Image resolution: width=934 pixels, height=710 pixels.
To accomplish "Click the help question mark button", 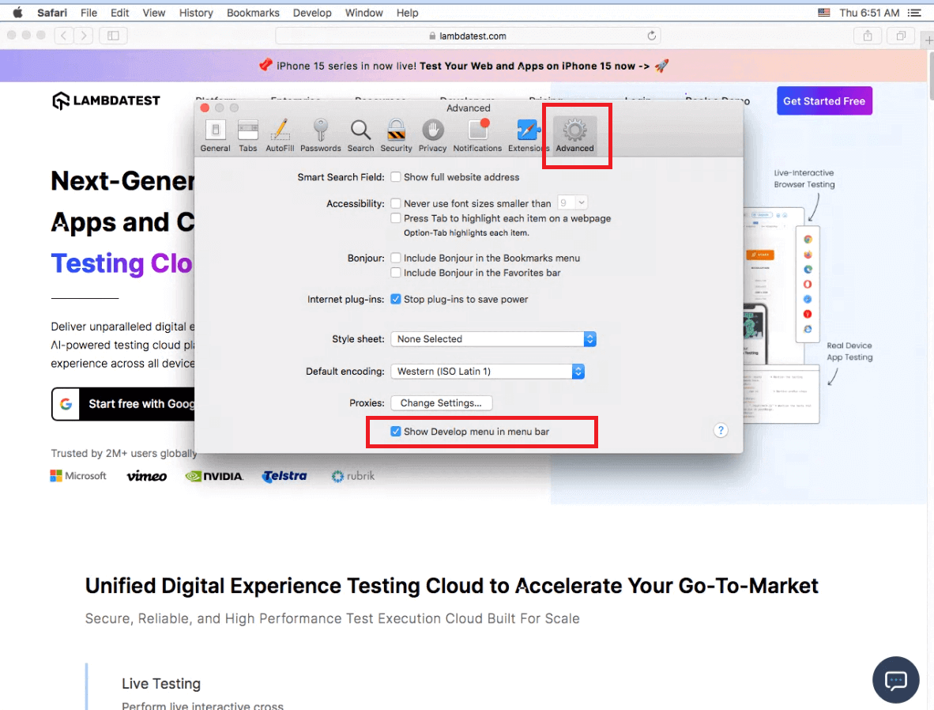I will point(721,430).
